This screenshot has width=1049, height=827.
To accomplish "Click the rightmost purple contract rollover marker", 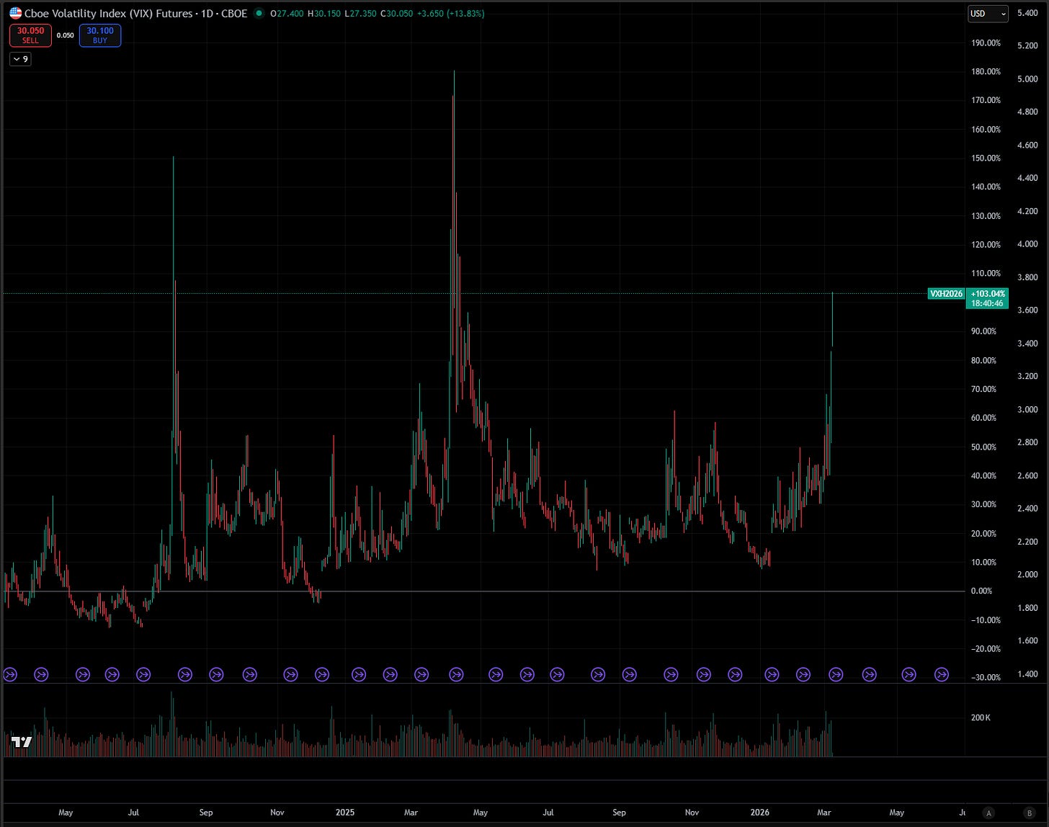I will pos(941,675).
